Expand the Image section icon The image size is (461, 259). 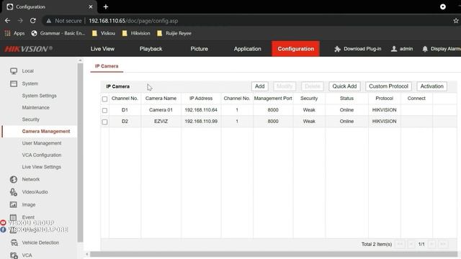point(14,204)
